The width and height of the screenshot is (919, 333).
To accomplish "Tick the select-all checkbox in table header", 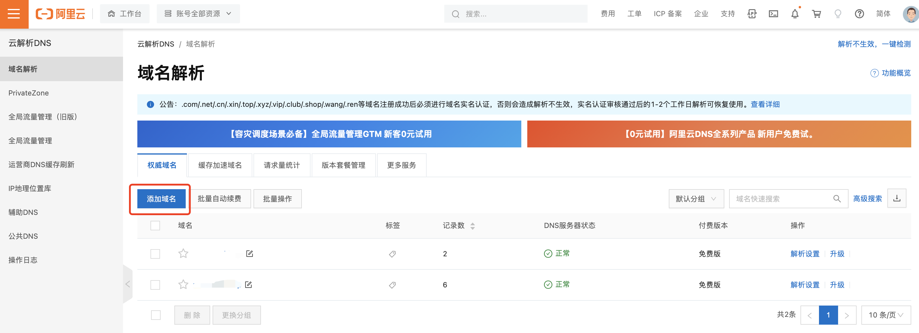I will tap(155, 225).
